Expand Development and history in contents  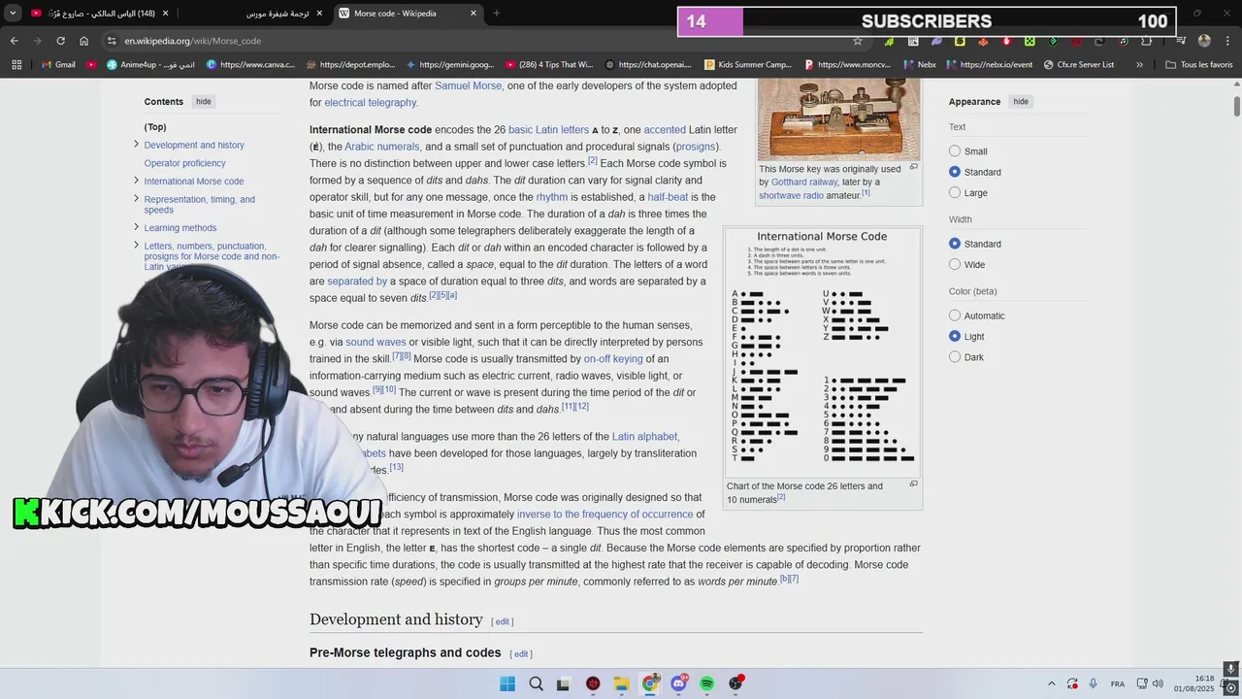(136, 145)
